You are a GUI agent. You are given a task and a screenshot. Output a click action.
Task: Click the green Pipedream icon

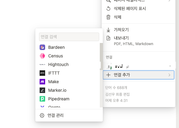click(42, 99)
